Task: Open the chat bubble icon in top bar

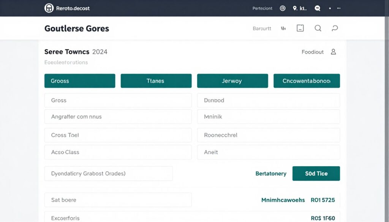Action: click(318, 8)
